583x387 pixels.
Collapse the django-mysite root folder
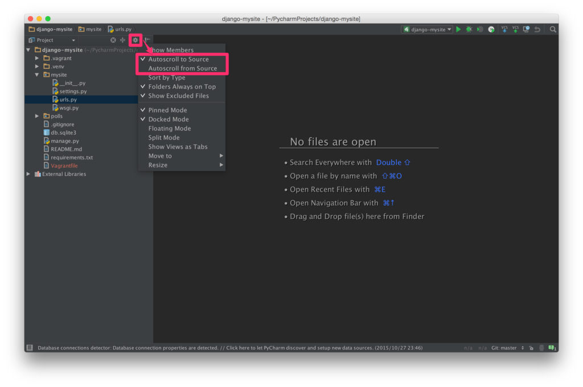(x=28, y=50)
